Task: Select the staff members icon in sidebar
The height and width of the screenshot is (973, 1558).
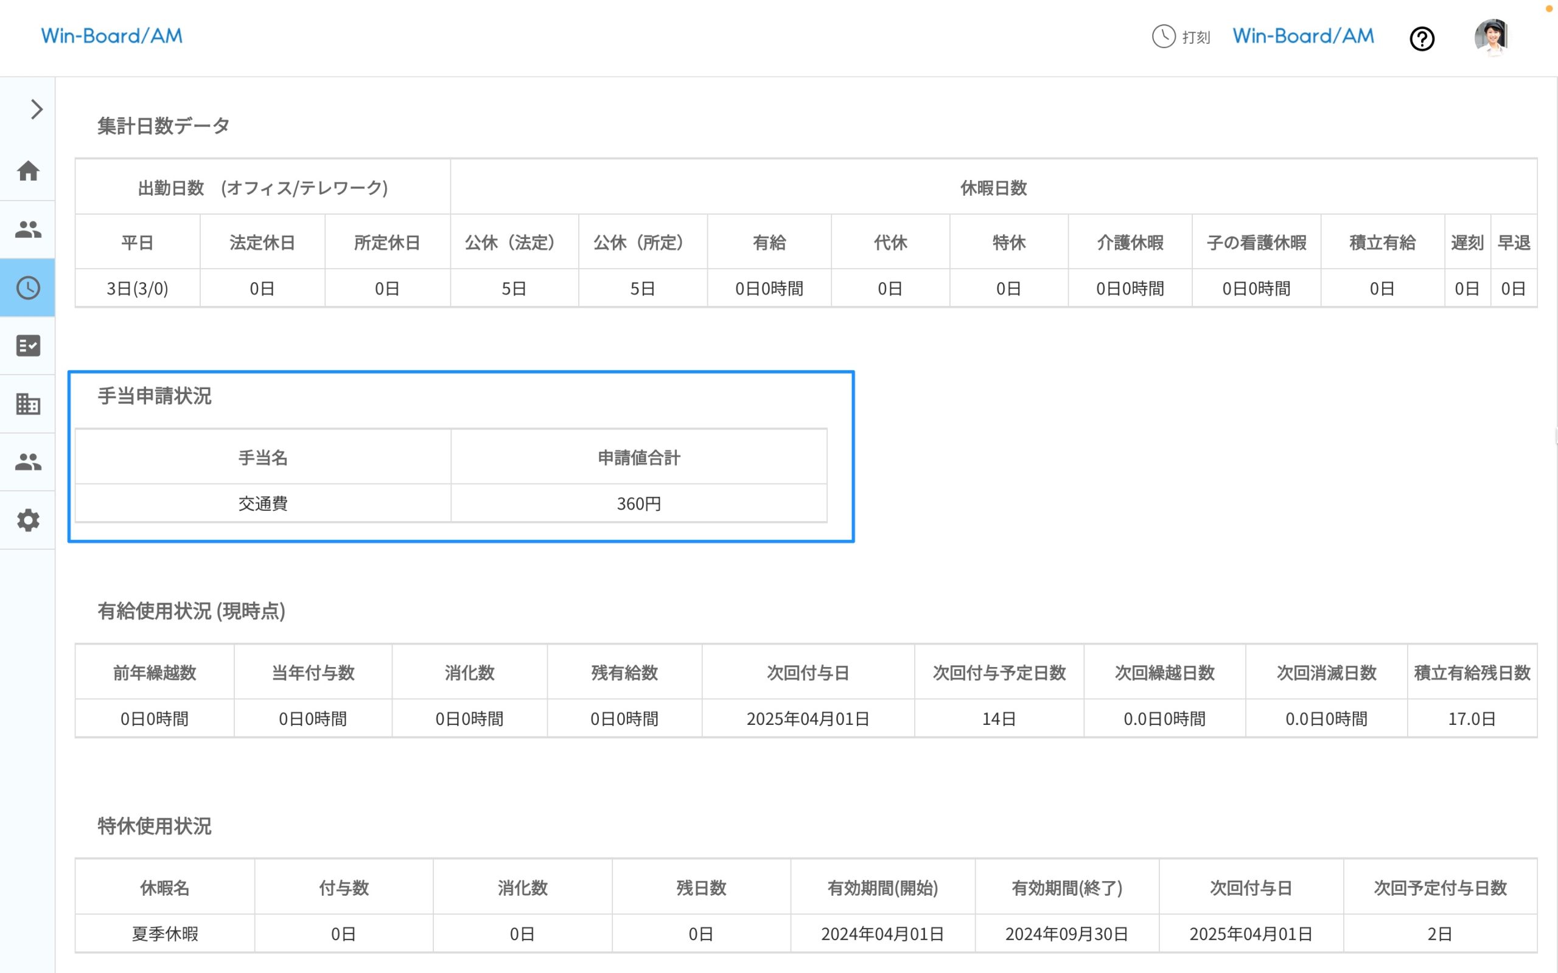Action: coord(29,230)
